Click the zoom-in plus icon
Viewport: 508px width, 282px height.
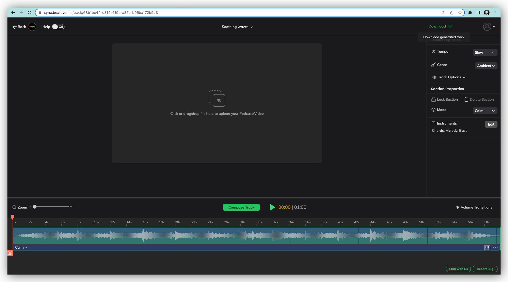click(71, 206)
